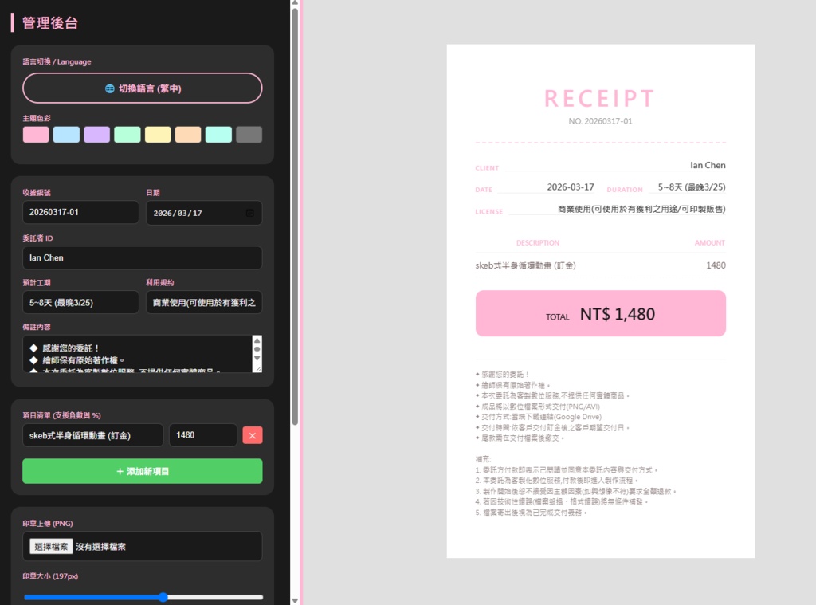Click the receipt number field 20260317-01
The width and height of the screenshot is (816, 605).
pyautogui.click(x=80, y=212)
